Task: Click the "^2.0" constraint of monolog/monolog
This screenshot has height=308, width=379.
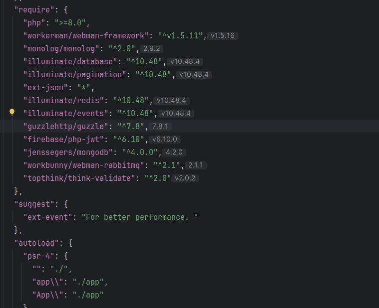Action: click(x=122, y=49)
